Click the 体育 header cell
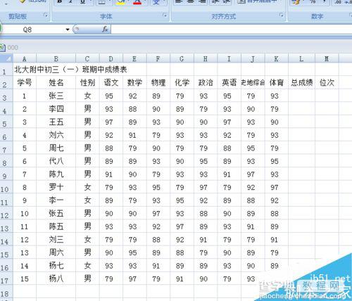This screenshot has width=352, height=301. click(x=277, y=82)
